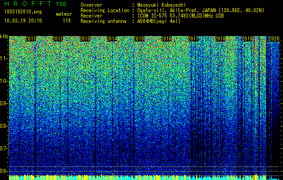The width and height of the screenshot is (283, 180).
Task: Click the Receiver label
Action: tap(91, 16)
